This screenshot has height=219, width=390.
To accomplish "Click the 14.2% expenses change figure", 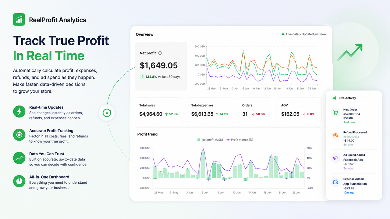I will [x=225, y=114].
